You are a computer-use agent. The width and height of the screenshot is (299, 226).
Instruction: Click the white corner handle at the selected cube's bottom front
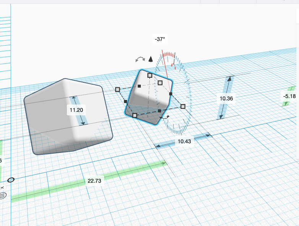pyautogui.click(x=135, y=115)
